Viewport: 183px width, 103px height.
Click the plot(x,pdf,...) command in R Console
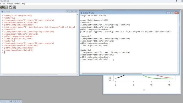tap(40, 27)
